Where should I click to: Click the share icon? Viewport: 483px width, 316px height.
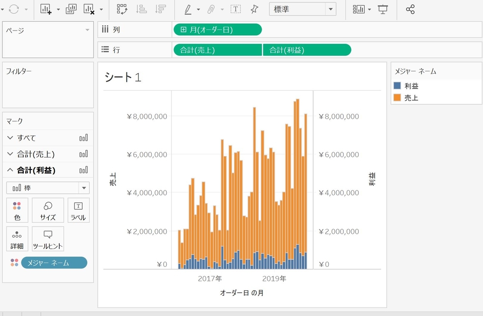(410, 9)
